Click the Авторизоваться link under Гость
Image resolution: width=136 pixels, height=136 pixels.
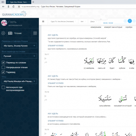[x=15, y=26]
